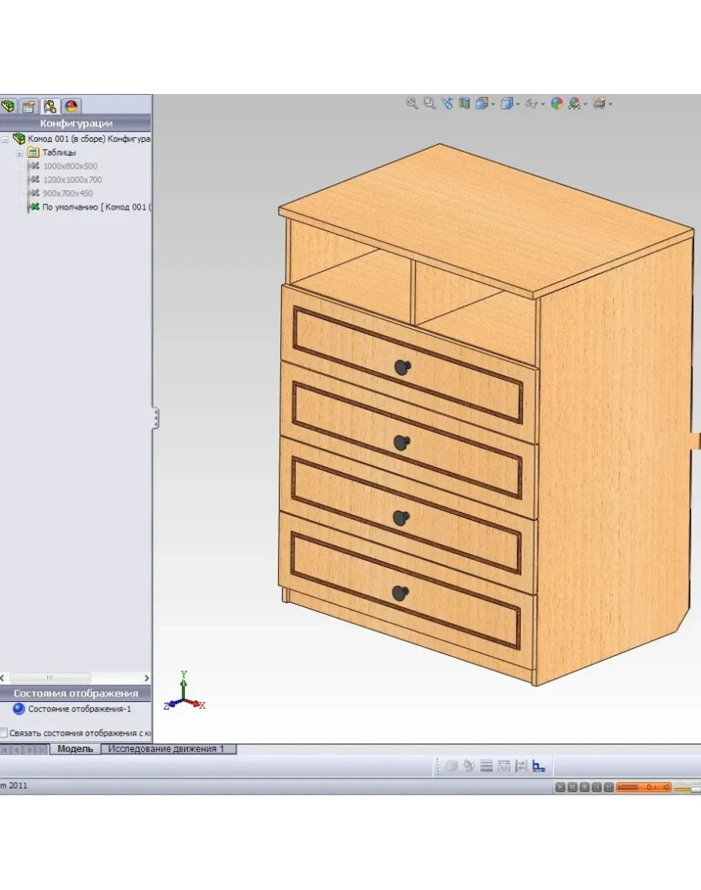Open the DisplayManager tab icon
Image resolution: width=701 pixels, height=890 pixels.
[x=71, y=106]
